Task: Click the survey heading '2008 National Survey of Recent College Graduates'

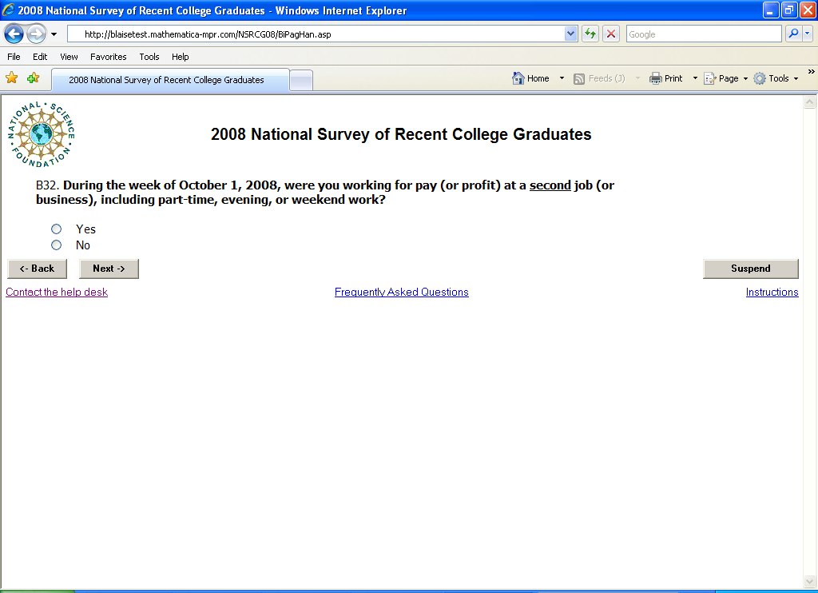Action: coord(401,134)
